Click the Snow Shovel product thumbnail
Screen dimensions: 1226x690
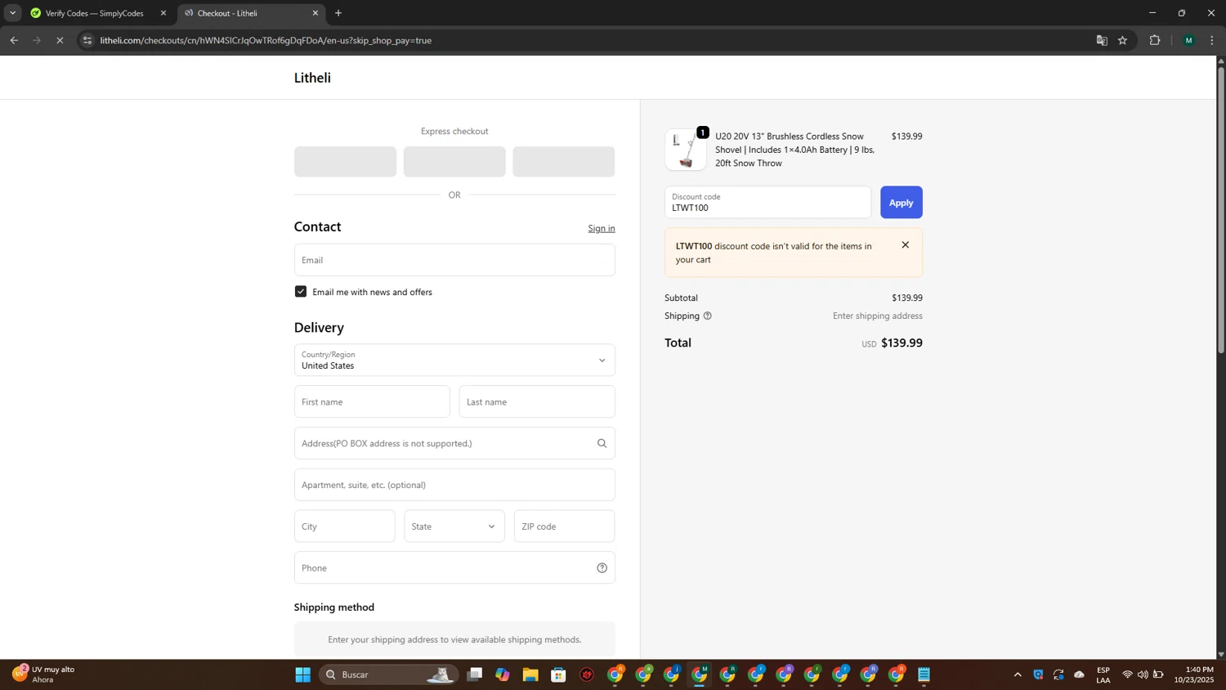(686, 150)
